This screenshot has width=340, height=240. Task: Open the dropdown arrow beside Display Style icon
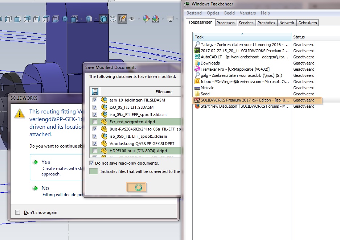click(x=96, y=19)
